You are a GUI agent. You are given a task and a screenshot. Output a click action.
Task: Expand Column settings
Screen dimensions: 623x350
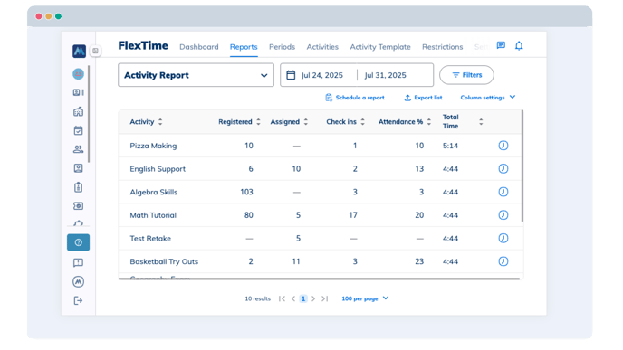488,98
